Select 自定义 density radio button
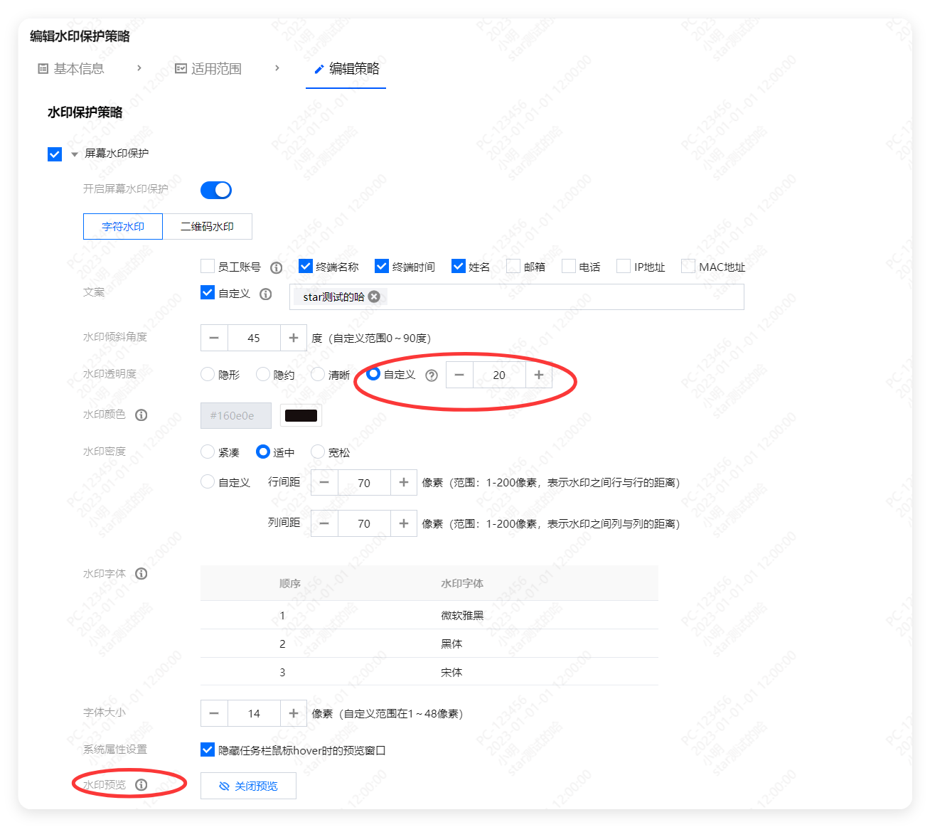This screenshot has width=930, height=827. click(x=208, y=481)
